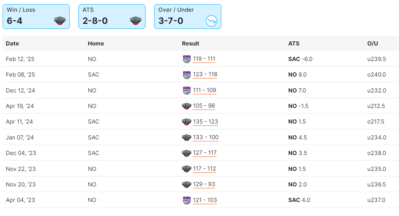This screenshot has height=216, width=399.
Task: Open the 123 - 118 game result
Action: (x=205, y=75)
